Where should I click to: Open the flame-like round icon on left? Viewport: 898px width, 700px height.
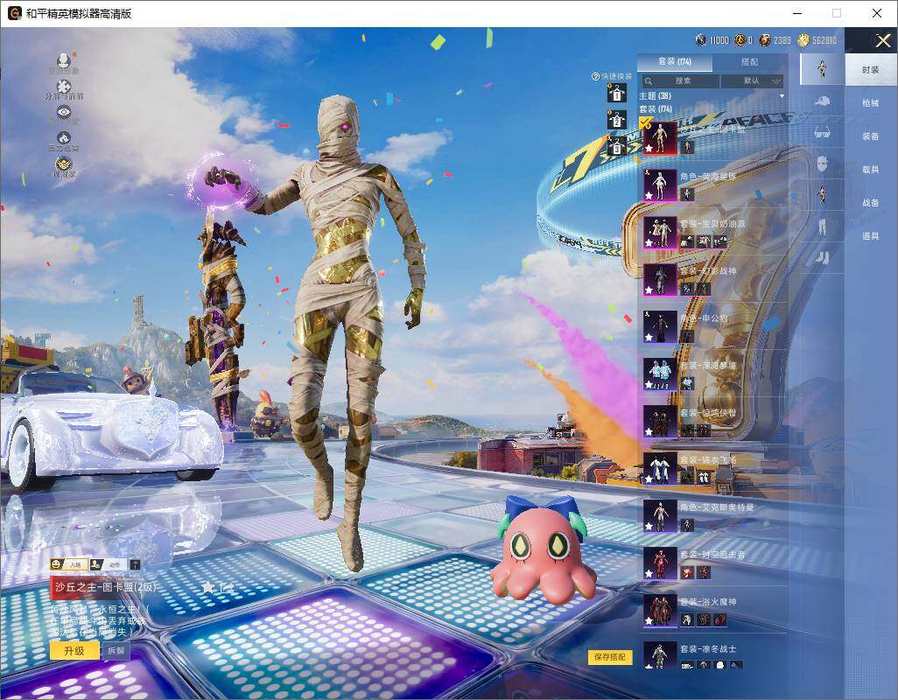tap(64, 138)
